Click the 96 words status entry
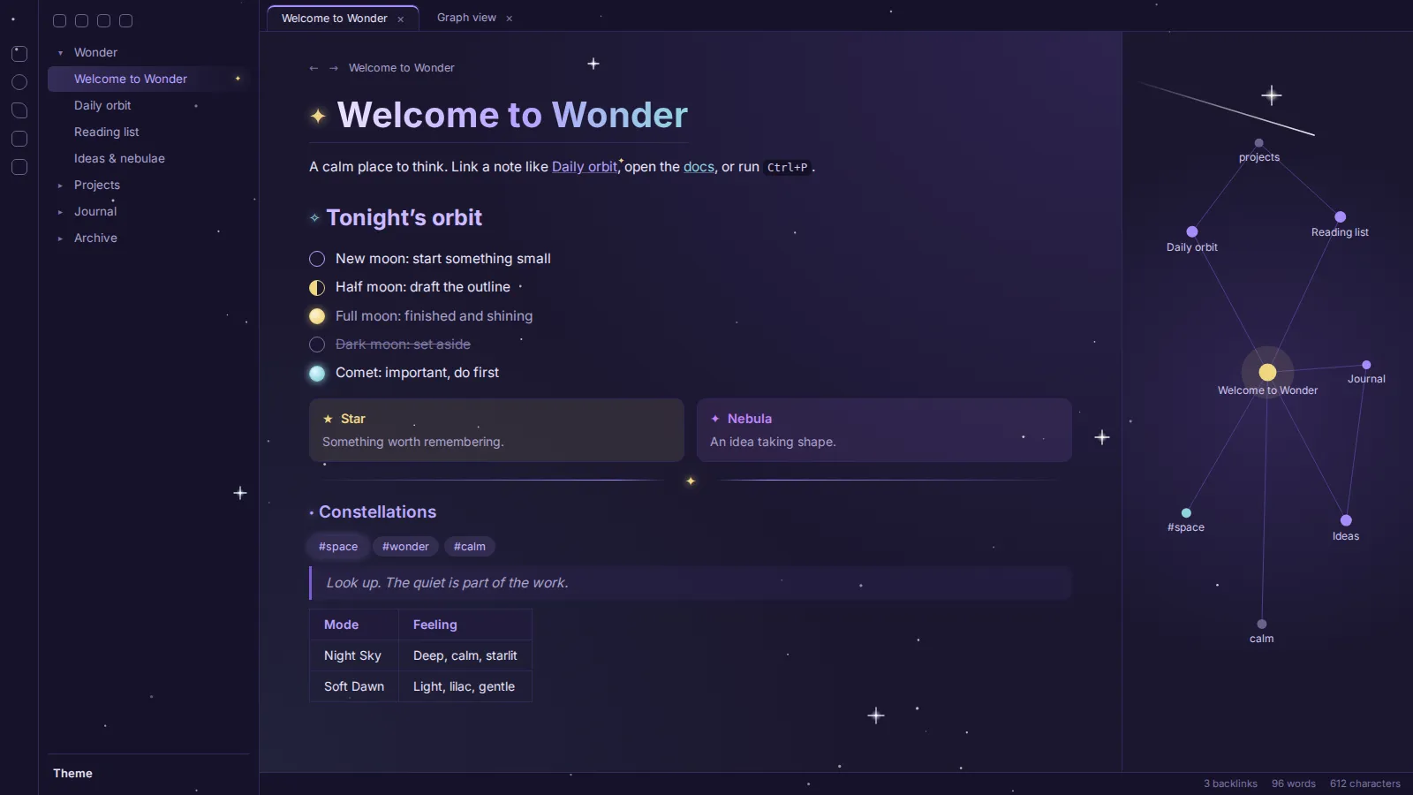The height and width of the screenshot is (795, 1413). point(1294,784)
